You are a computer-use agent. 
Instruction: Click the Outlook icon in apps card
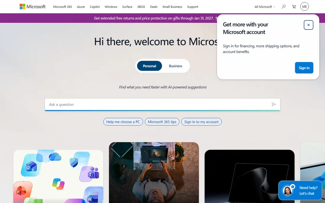(x=31, y=167)
